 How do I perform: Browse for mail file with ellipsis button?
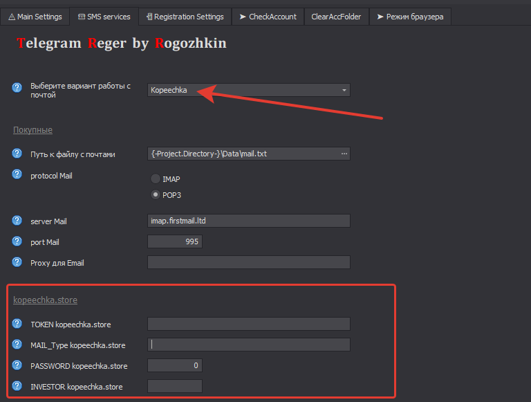click(344, 154)
